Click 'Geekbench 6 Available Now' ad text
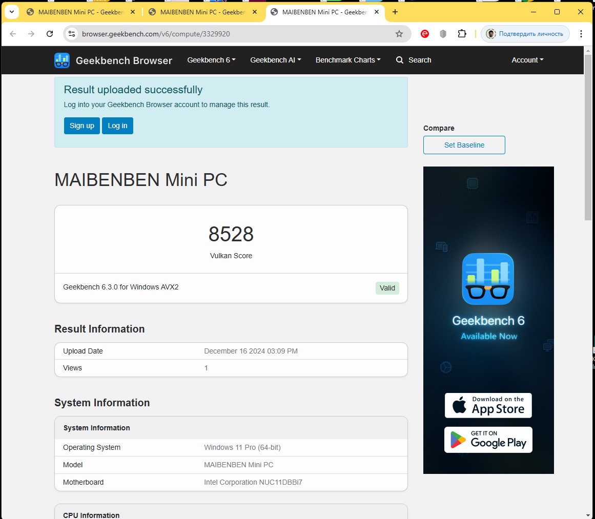Image resolution: width=595 pixels, height=519 pixels. click(488, 328)
